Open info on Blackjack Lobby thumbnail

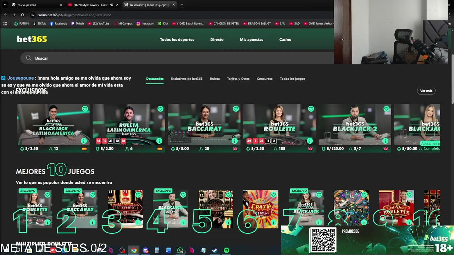point(183,222)
